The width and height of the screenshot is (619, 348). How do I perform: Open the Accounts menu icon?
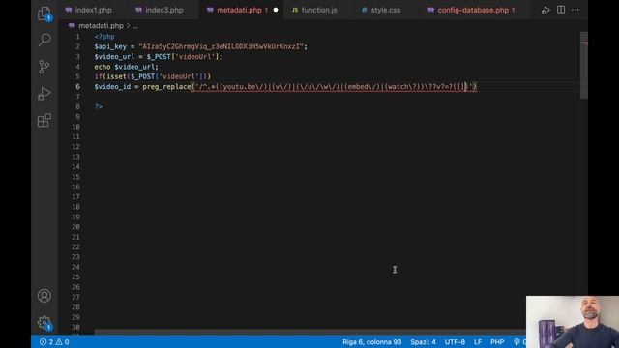[x=44, y=296]
